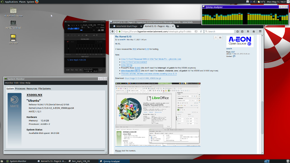Select playlist entry 1. bnr mp3 128 20

[76, 60]
